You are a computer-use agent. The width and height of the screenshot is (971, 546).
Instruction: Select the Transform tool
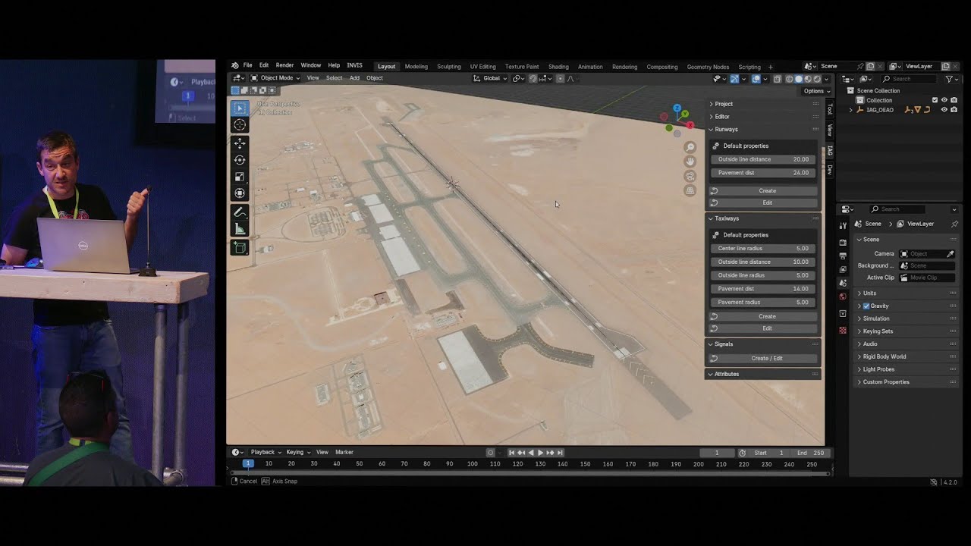(240, 193)
